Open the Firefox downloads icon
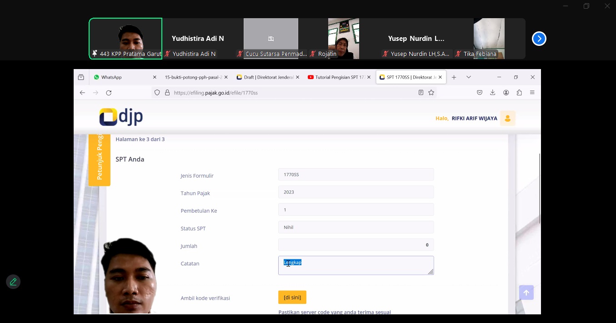 coord(492,93)
